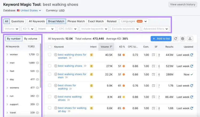Image resolution: width=200 pixels, height=117 pixels.
Task: Click View search history button
Action: (183, 4)
